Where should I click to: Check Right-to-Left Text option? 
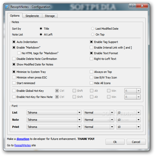[91, 59]
